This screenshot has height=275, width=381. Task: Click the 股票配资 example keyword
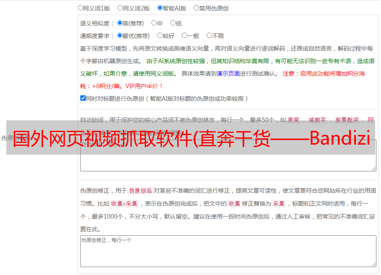click(347, 120)
